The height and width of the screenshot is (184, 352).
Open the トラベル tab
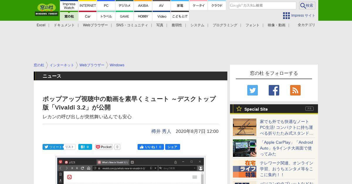[106, 16]
